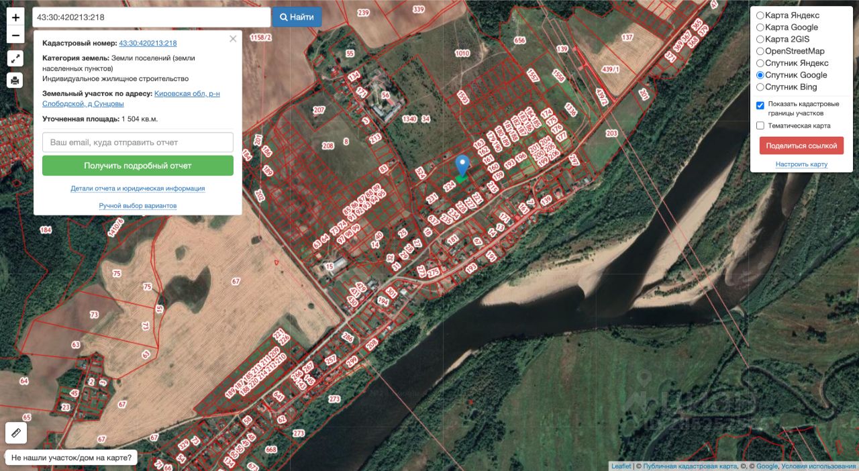
Task: Select Карта Яндекс map layer
Action: [760, 15]
